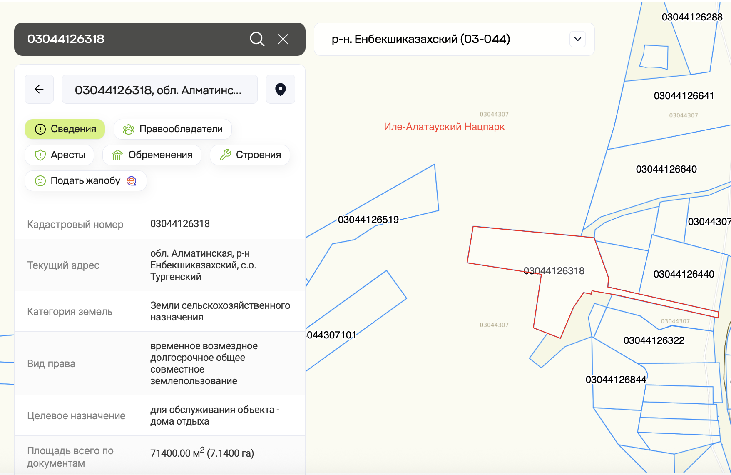This screenshot has height=475, width=731.
Task: Open the Сведения tab
Action: (65, 129)
